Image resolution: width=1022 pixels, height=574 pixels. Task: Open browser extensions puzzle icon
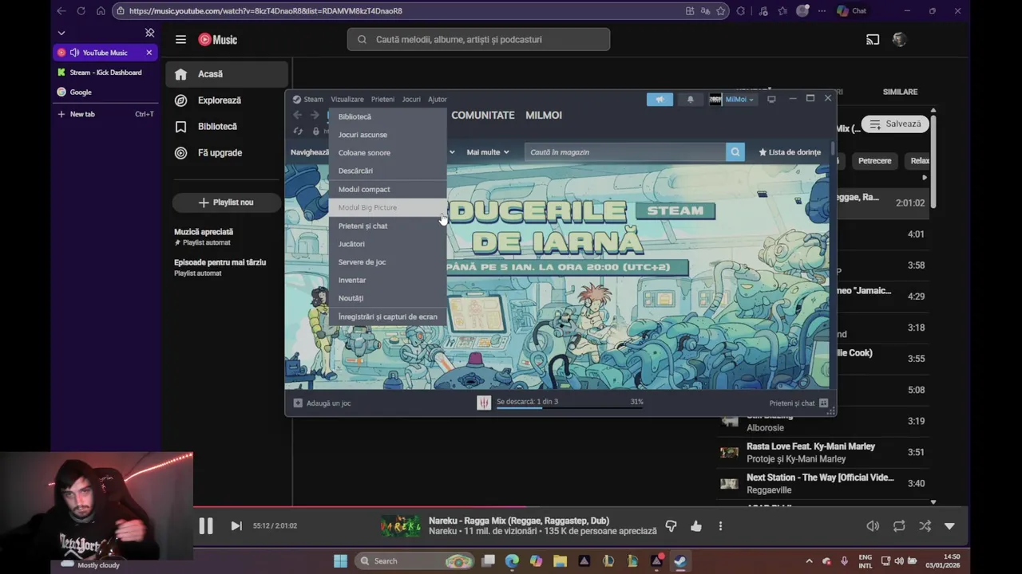coord(741,11)
